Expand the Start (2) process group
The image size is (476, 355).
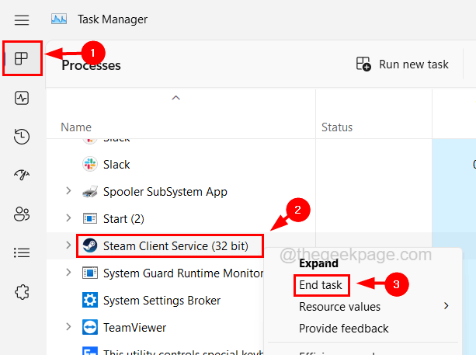[68, 218]
